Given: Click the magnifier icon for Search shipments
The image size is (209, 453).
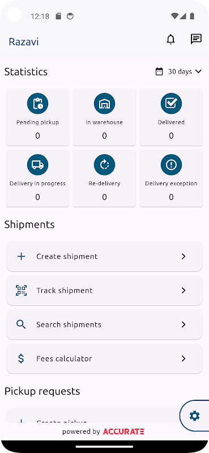Looking at the screenshot, I should 21,324.
